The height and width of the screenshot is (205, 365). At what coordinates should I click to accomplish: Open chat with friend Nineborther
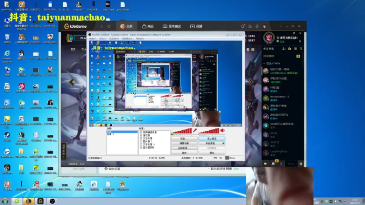pyautogui.click(x=282, y=98)
